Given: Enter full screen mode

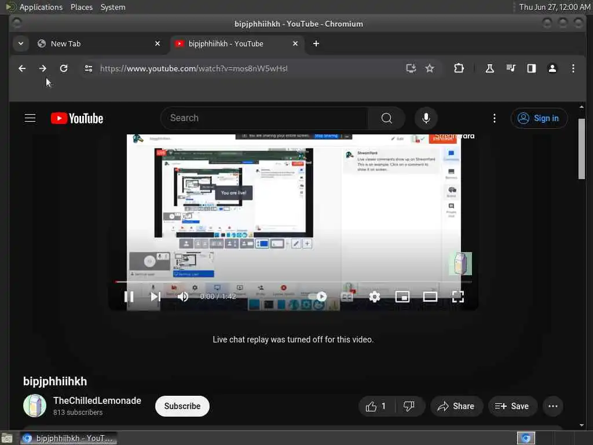Looking at the screenshot, I should (458, 297).
